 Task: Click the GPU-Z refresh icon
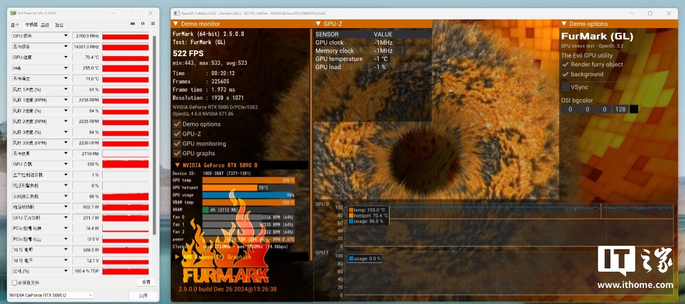coord(143,24)
